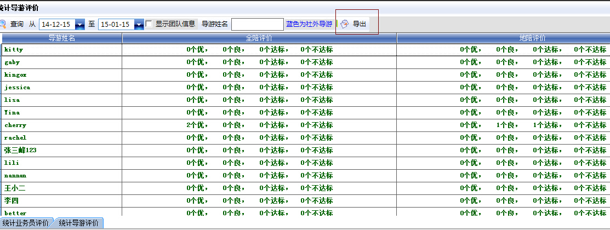Click the magnifier query icon
Screen dimensions: 610x230
(3, 24)
